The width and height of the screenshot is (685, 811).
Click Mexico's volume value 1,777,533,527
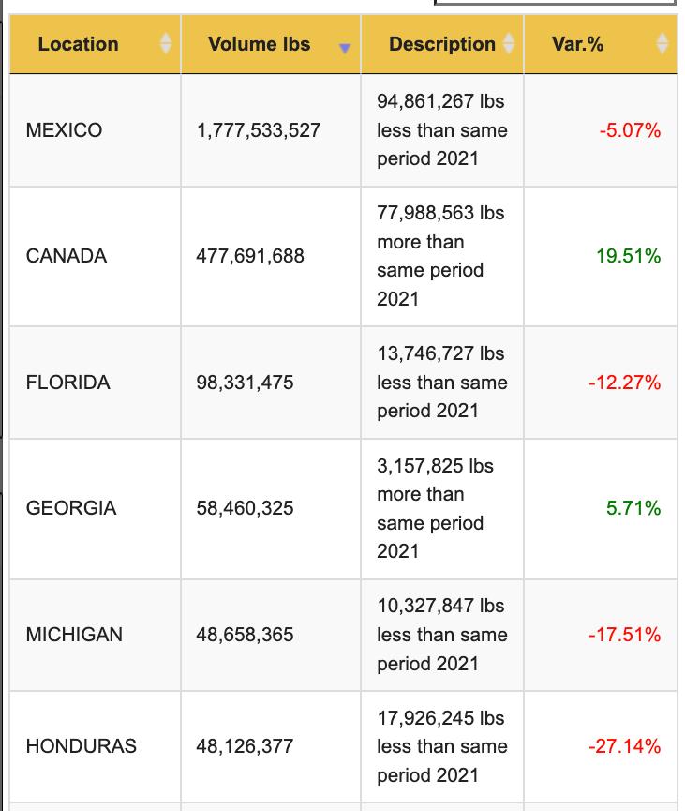coord(259,130)
